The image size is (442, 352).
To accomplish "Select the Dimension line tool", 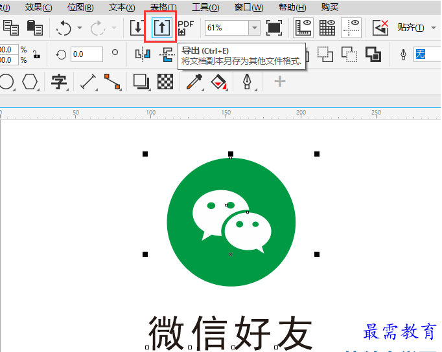I will coord(88,82).
